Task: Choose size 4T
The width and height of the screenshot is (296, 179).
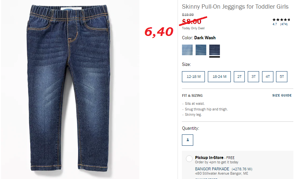Action: tap(268, 77)
